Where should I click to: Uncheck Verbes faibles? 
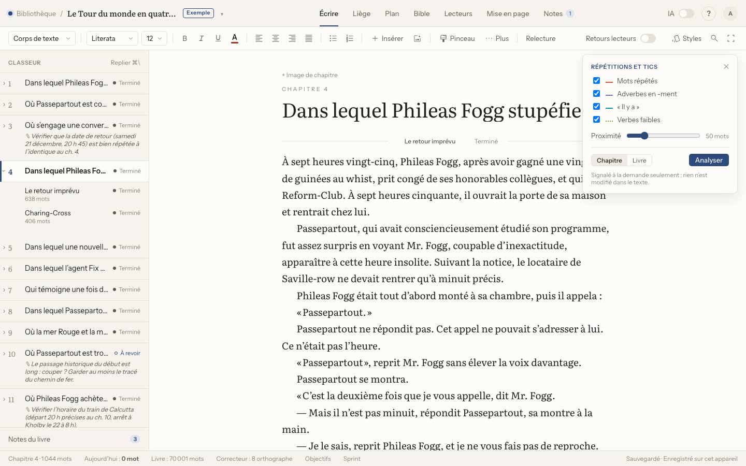pyautogui.click(x=597, y=120)
